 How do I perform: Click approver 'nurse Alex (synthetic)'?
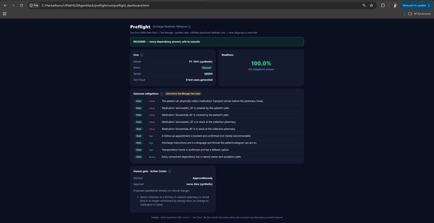(x=200, y=184)
